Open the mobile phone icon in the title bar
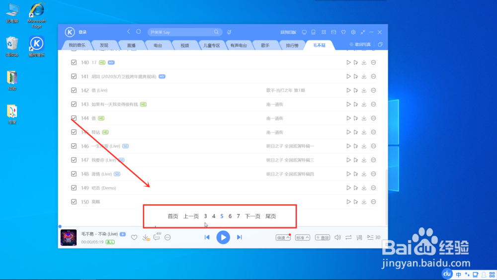The image size is (497, 280). click(314, 32)
